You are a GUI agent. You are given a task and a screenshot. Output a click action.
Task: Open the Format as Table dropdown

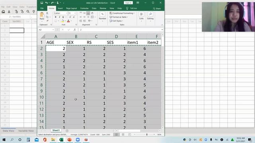click(119, 17)
